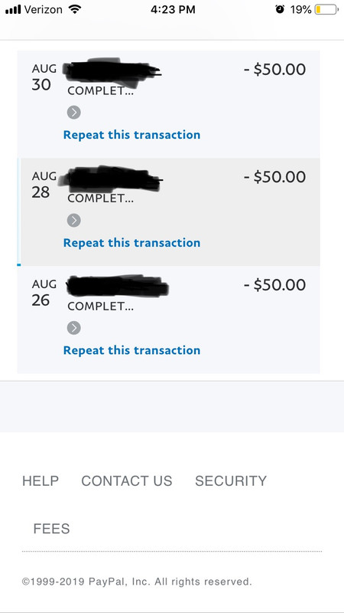
Task: Repeat the Aug 26 transaction
Action: click(131, 350)
